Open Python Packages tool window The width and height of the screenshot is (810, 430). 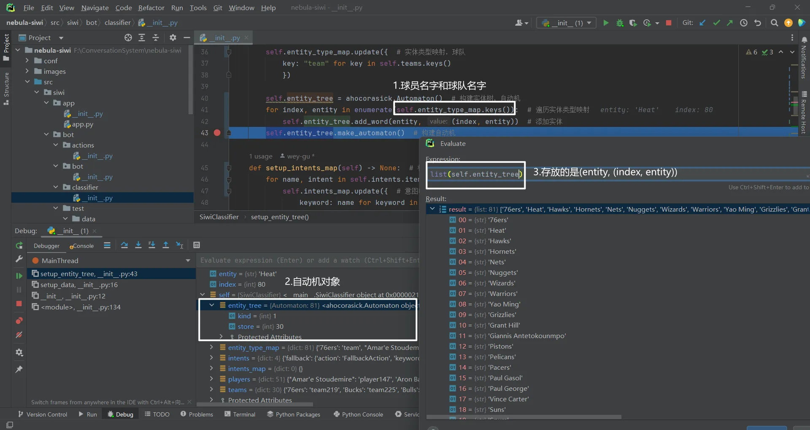coord(294,414)
